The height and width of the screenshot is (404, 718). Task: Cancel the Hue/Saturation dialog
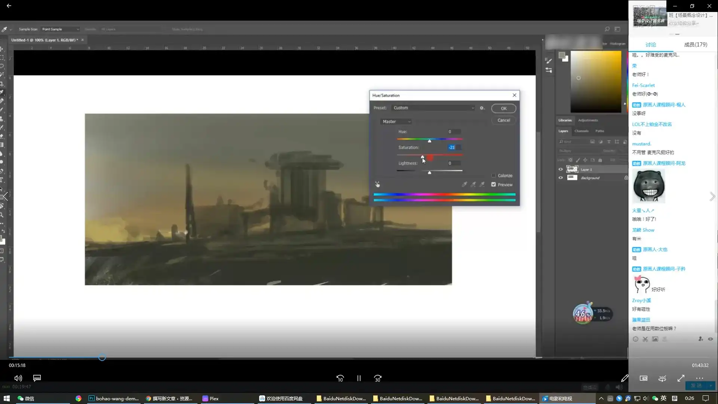(503, 120)
